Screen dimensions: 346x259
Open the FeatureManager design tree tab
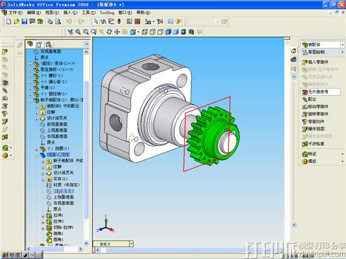pos(30,44)
